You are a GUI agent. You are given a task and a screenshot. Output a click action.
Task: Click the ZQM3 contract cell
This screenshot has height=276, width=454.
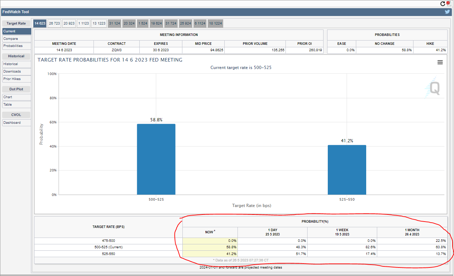click(117, 50)
